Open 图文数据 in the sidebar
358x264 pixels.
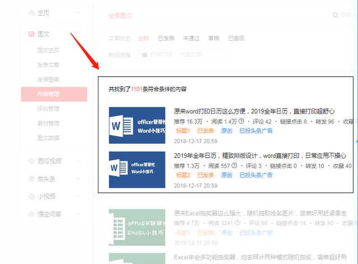(48, 138)
